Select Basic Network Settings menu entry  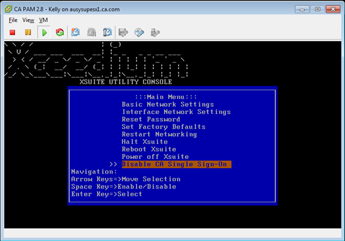[168, 104]
